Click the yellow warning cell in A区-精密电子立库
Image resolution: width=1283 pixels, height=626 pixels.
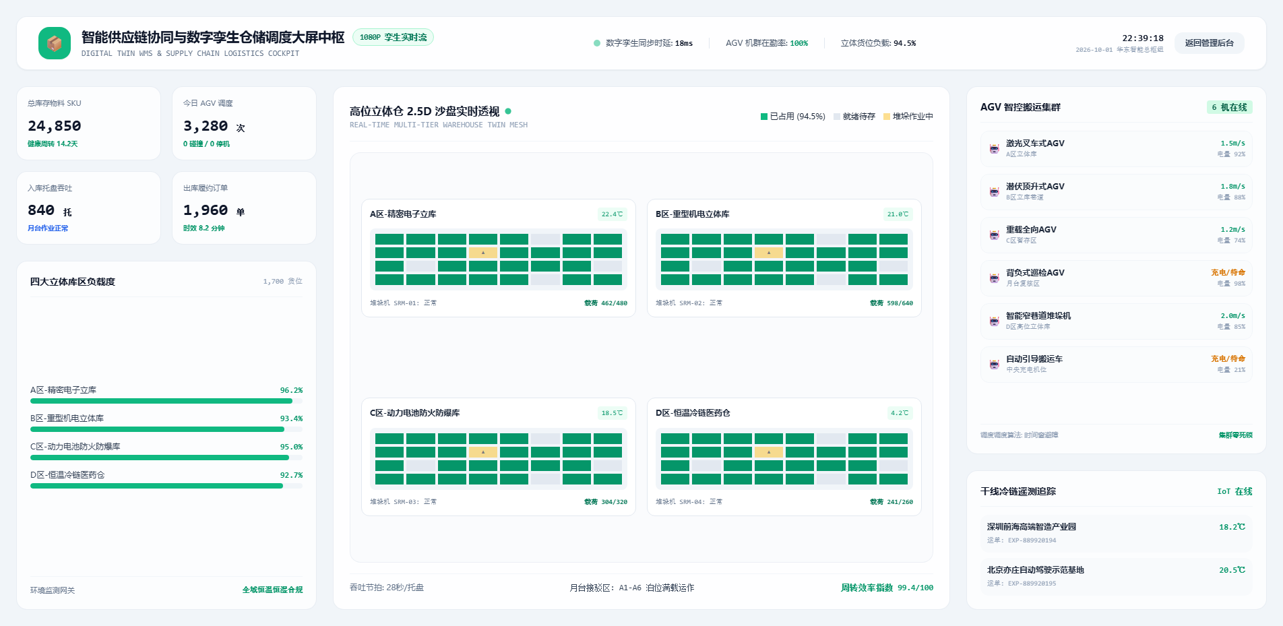[483, 253]
